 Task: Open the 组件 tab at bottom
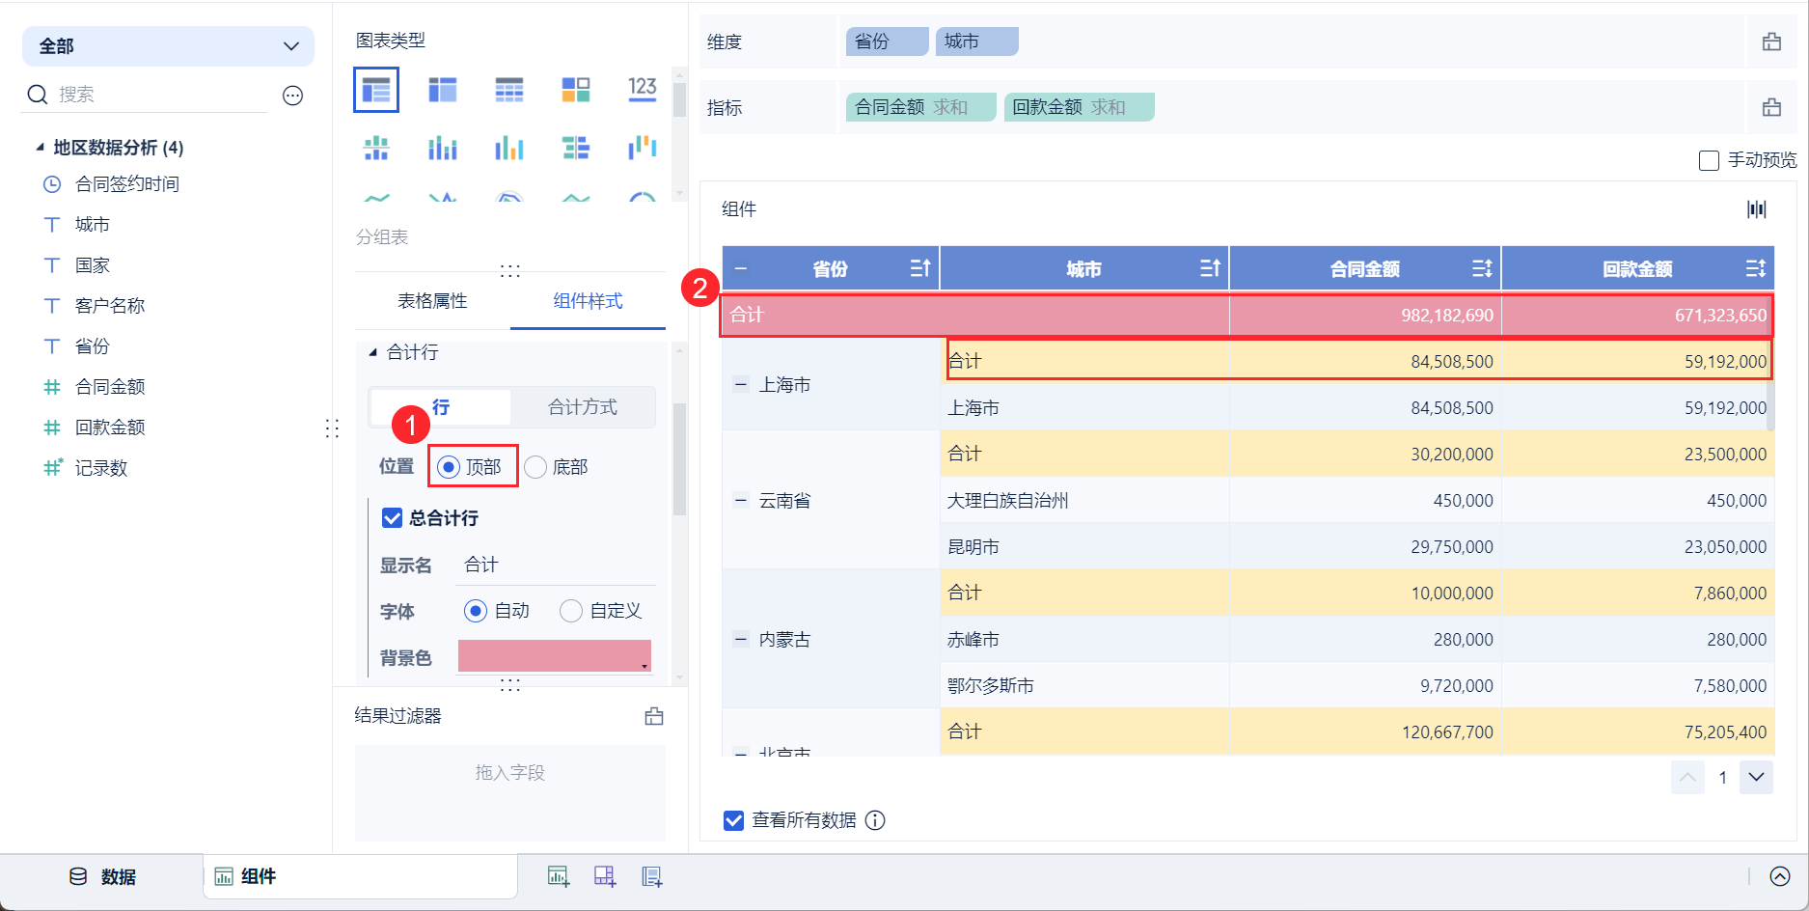pos(360,876)
